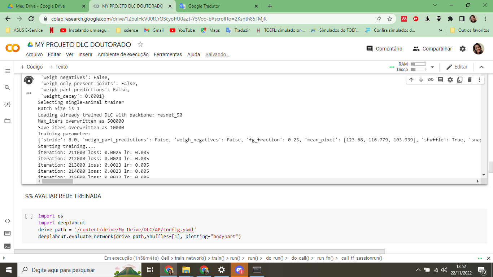
Task: Click the Compartilhar button
Action: pyautogui.click(x=432, y=48)
